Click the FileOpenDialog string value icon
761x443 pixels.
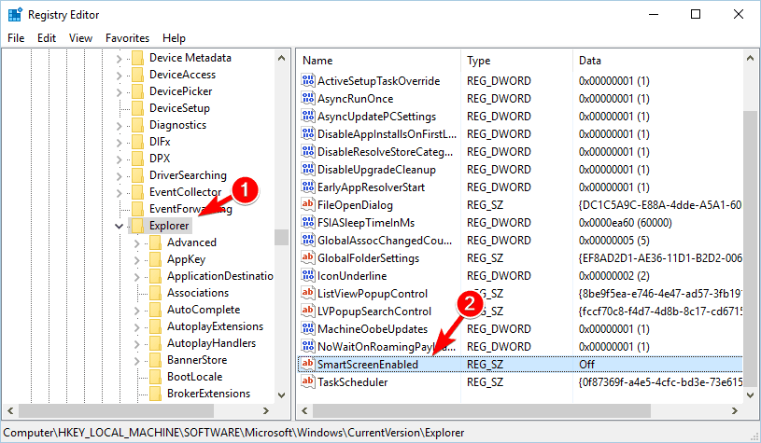pyautogui.click(x=308, y=204)
